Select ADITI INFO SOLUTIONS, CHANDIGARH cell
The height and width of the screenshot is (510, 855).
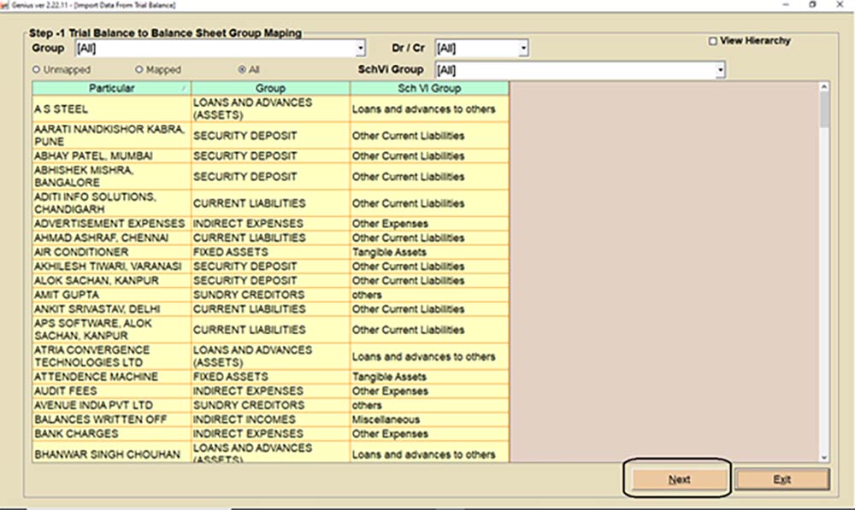pyautogui.click(x=112, y=202)
